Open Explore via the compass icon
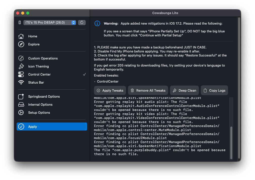 pos(21,44)
